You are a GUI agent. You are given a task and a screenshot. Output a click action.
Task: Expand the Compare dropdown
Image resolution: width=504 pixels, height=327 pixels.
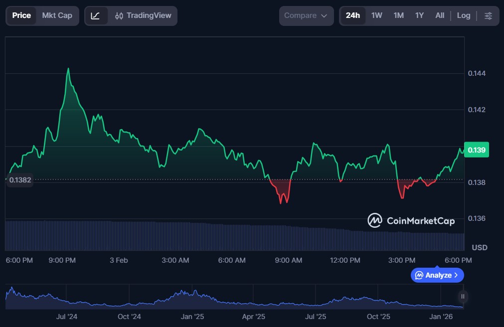pyautogui.click(x=306, y=16)
